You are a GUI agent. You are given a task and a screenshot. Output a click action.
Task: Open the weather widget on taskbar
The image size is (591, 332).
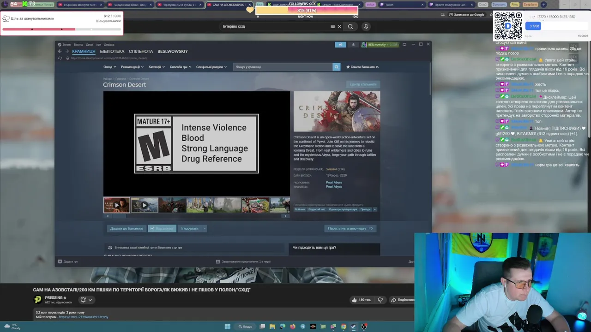[13, 326]
